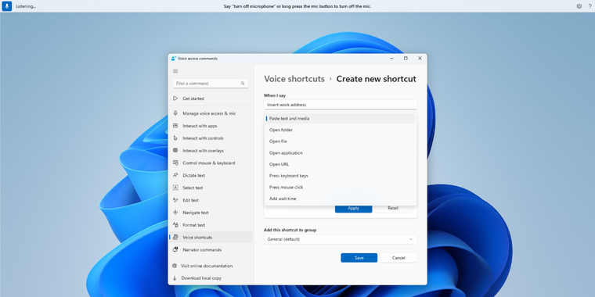Click the download icon for local copy
The height and width of the screenshot is (297, 595).
click(x=175, y=278)
